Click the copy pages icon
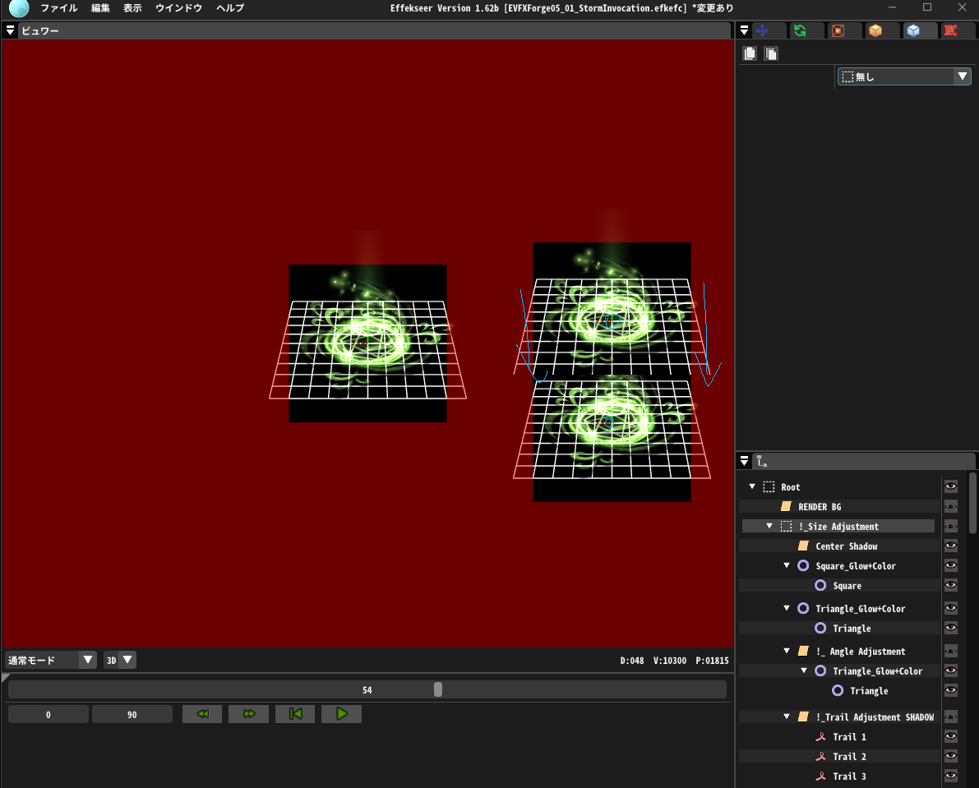This screenshot has height=788, width=979. point(750,53)
